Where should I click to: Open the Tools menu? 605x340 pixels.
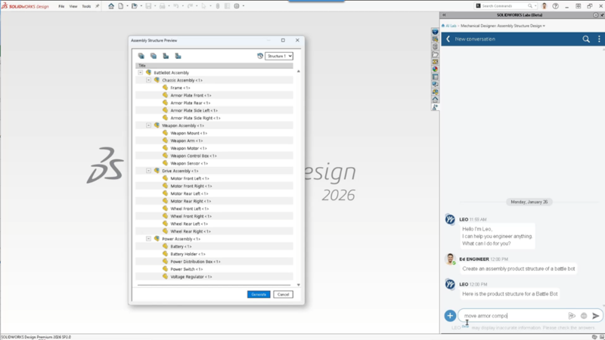(86, 6)
